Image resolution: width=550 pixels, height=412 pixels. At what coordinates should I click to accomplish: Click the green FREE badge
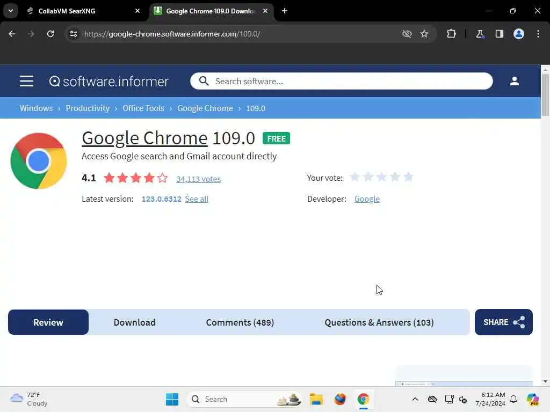click(277, 138)
